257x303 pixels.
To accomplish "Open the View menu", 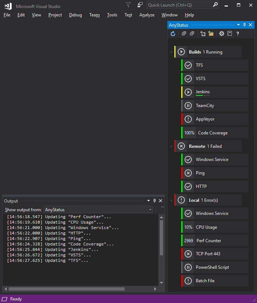I will (x=36, y=15).
